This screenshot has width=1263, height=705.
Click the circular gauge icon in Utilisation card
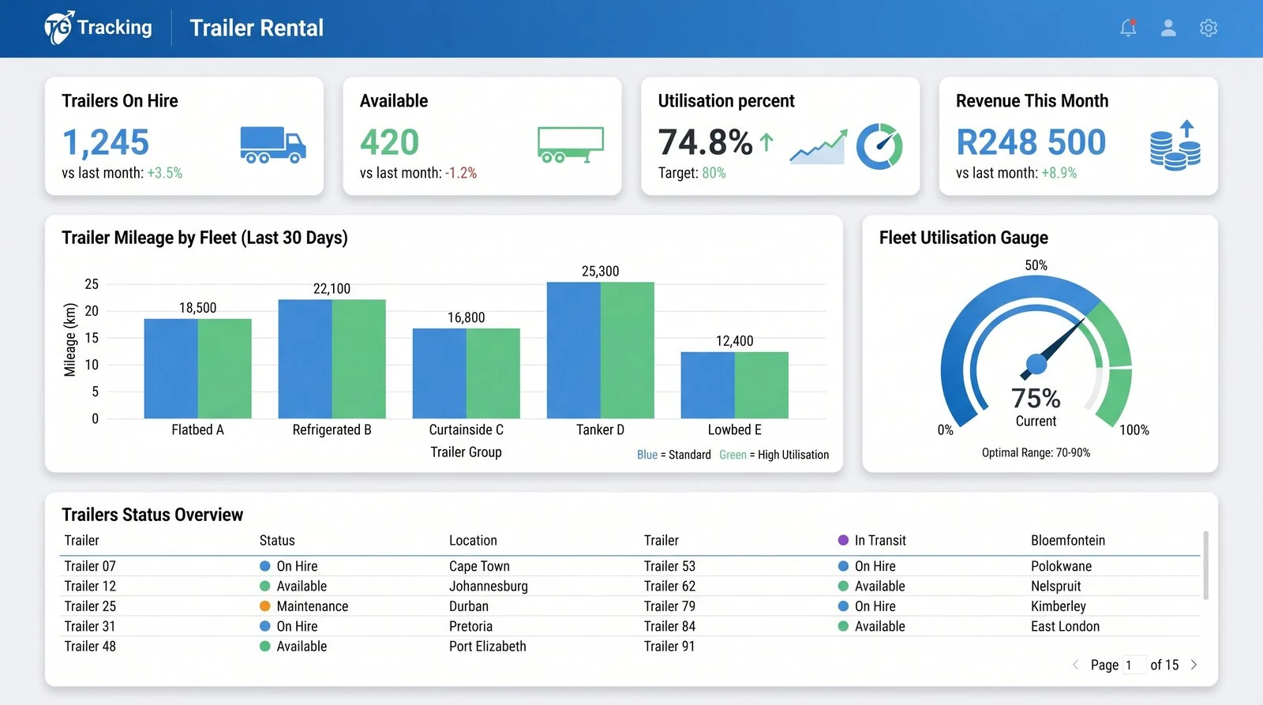879,146
